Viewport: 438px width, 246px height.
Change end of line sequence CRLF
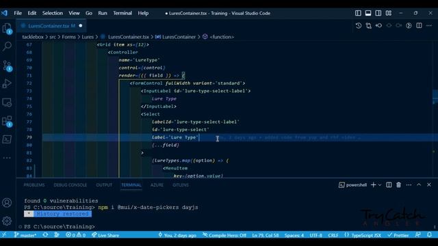point(333,235)
